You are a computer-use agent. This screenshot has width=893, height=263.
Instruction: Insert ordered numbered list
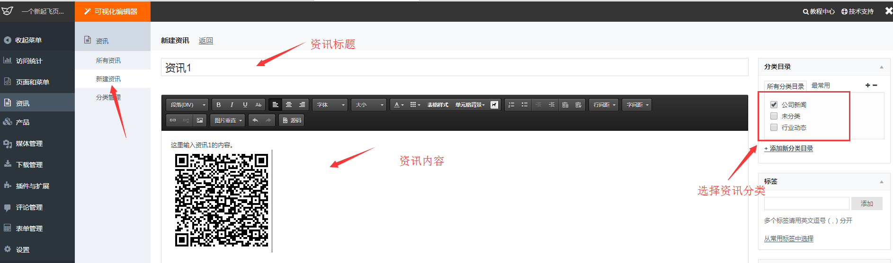pyautogui.click(x=511, y=105)
